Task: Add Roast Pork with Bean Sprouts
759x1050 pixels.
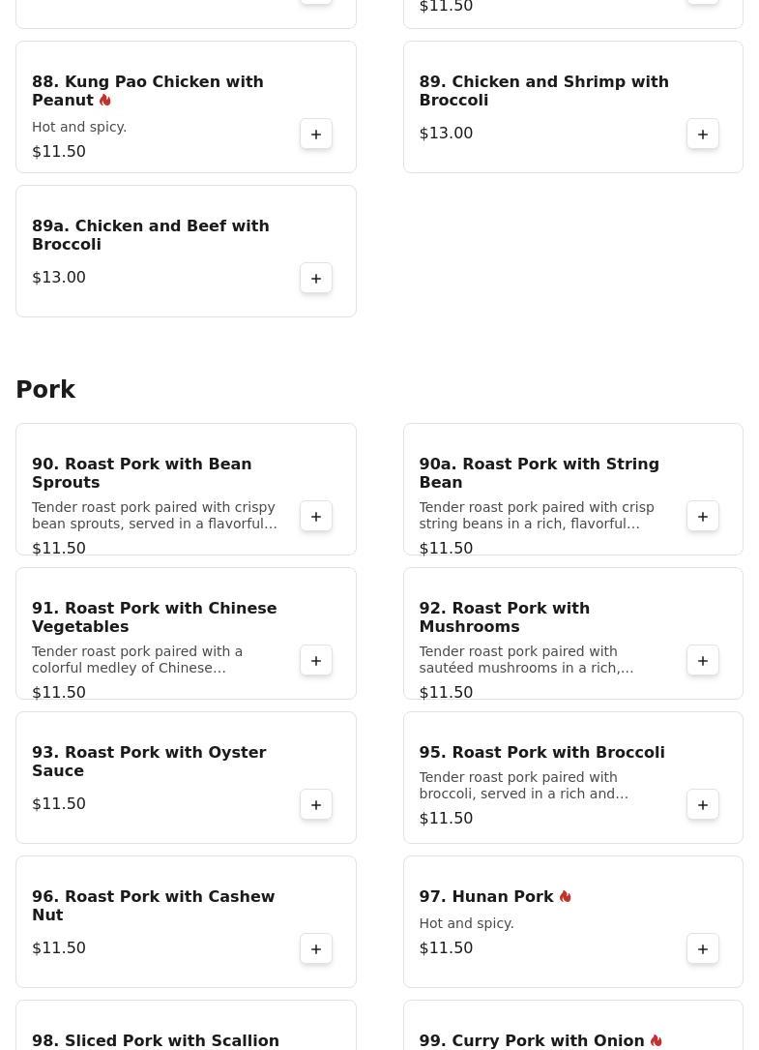Action: tap(316, 517)
